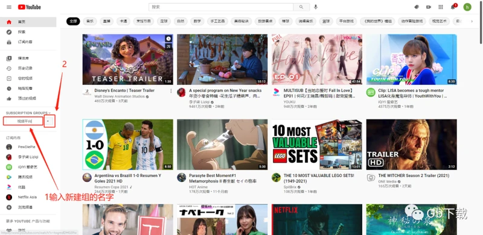The height and width of the screenshot is (235, 483).
Task: Select the 手工艺品 (Crafts) filter chip
Action: tap(218, 21)
